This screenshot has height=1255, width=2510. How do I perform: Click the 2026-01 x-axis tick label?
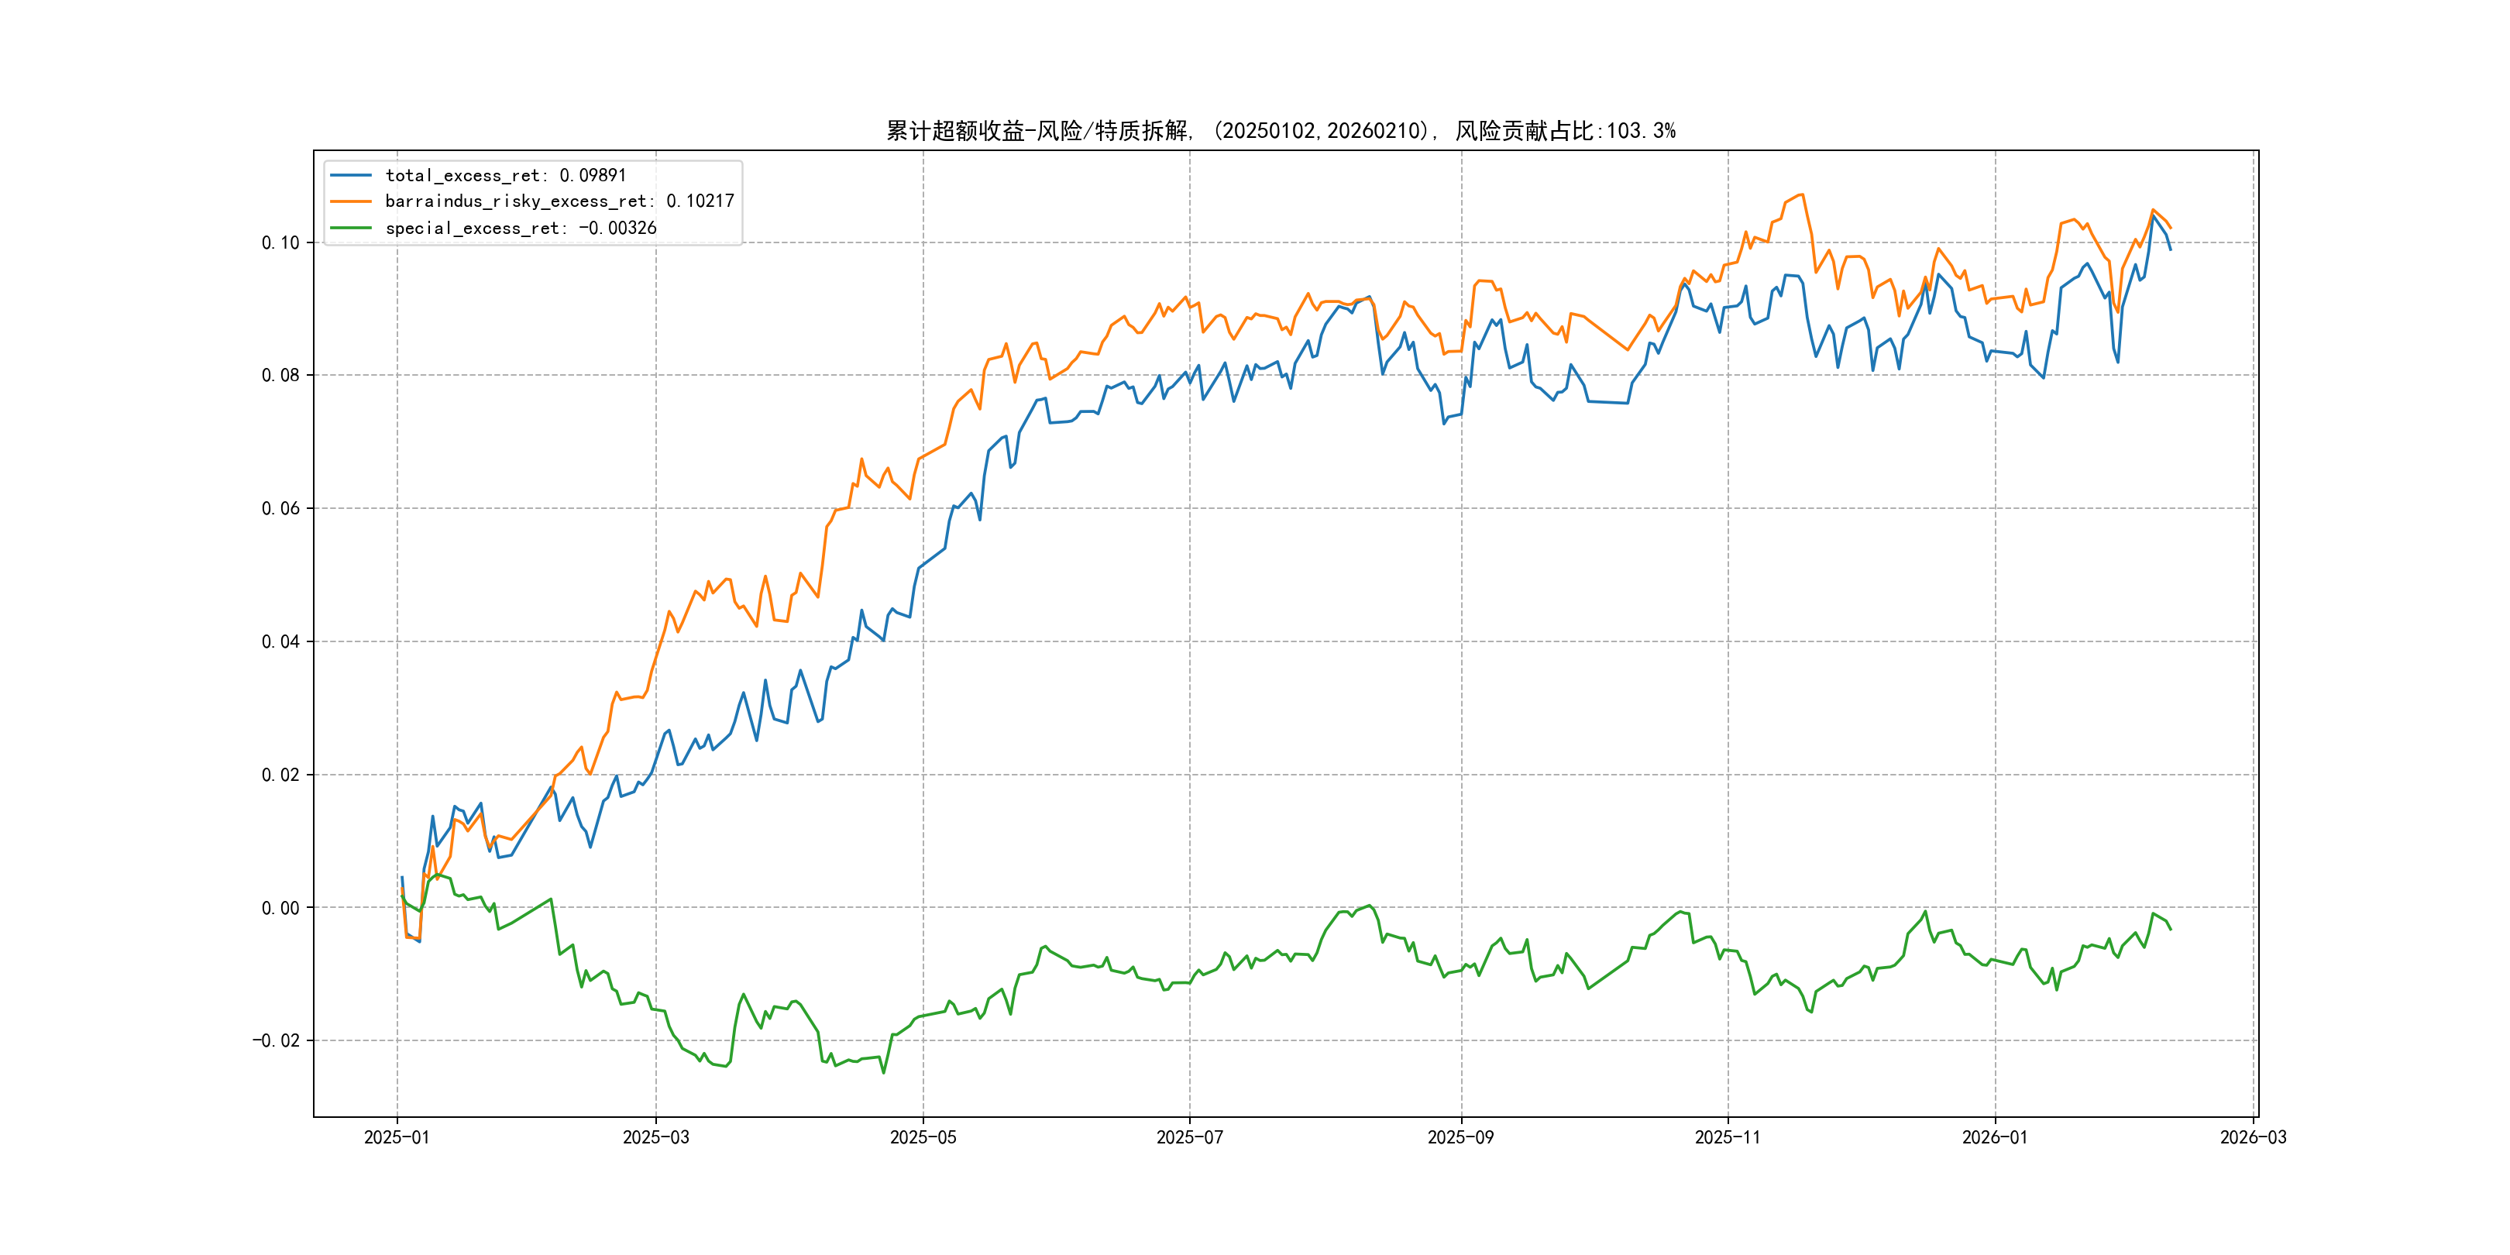(x=1995, y=1137)
